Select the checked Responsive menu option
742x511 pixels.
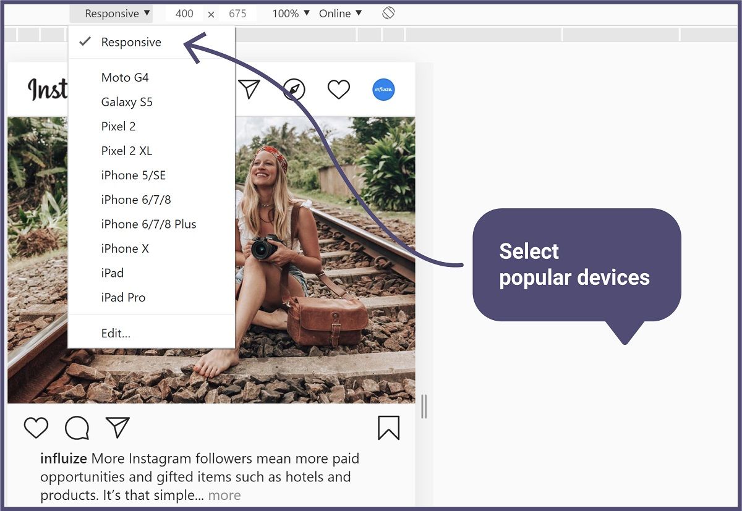(151, 42)
